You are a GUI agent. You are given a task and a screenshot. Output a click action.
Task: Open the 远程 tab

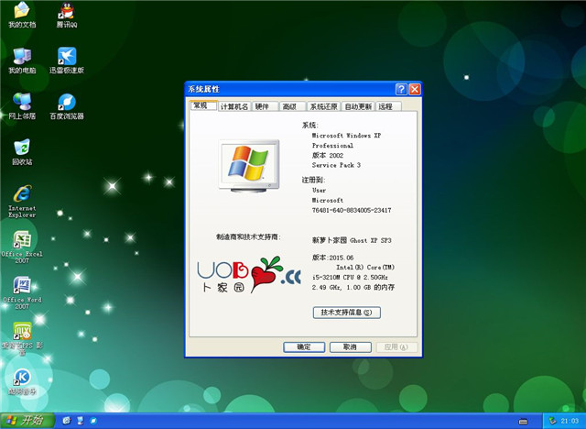pyautogui.click(x=385, y=106)
